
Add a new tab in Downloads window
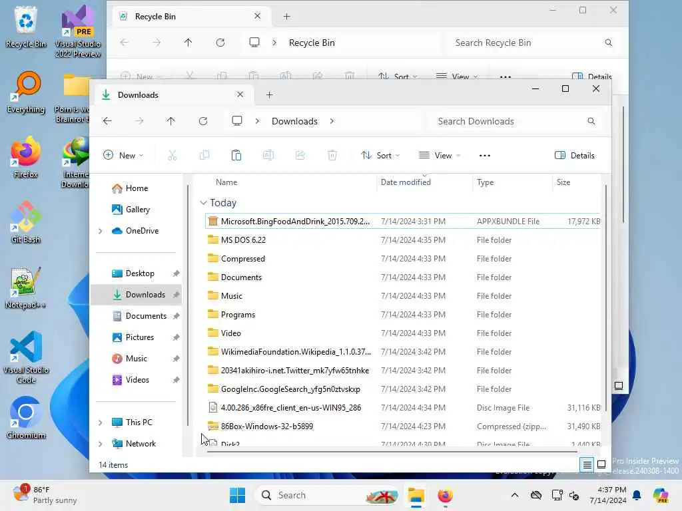[x=270, y=94]
